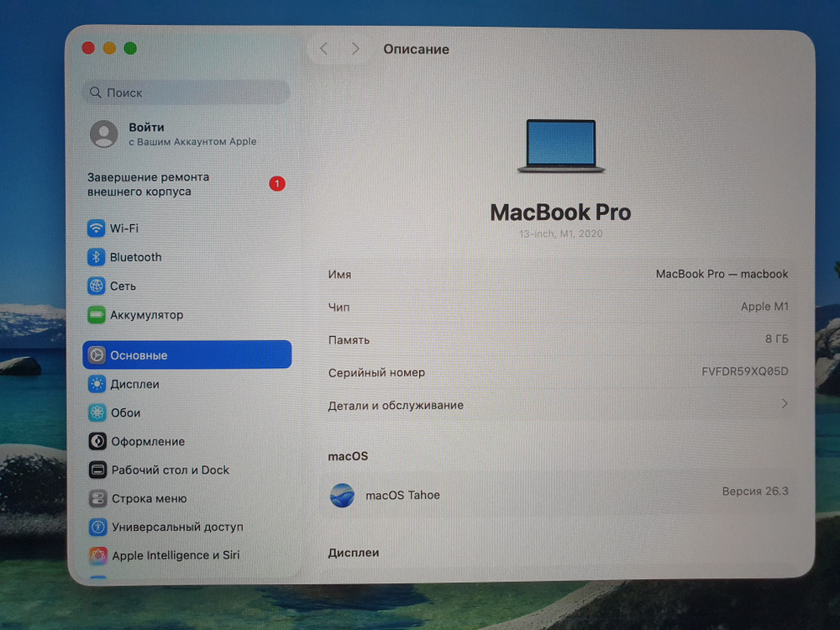This screenshot has height=630, width=840.
Task: Click the 8 ГБ memory value
Action: 776,339
